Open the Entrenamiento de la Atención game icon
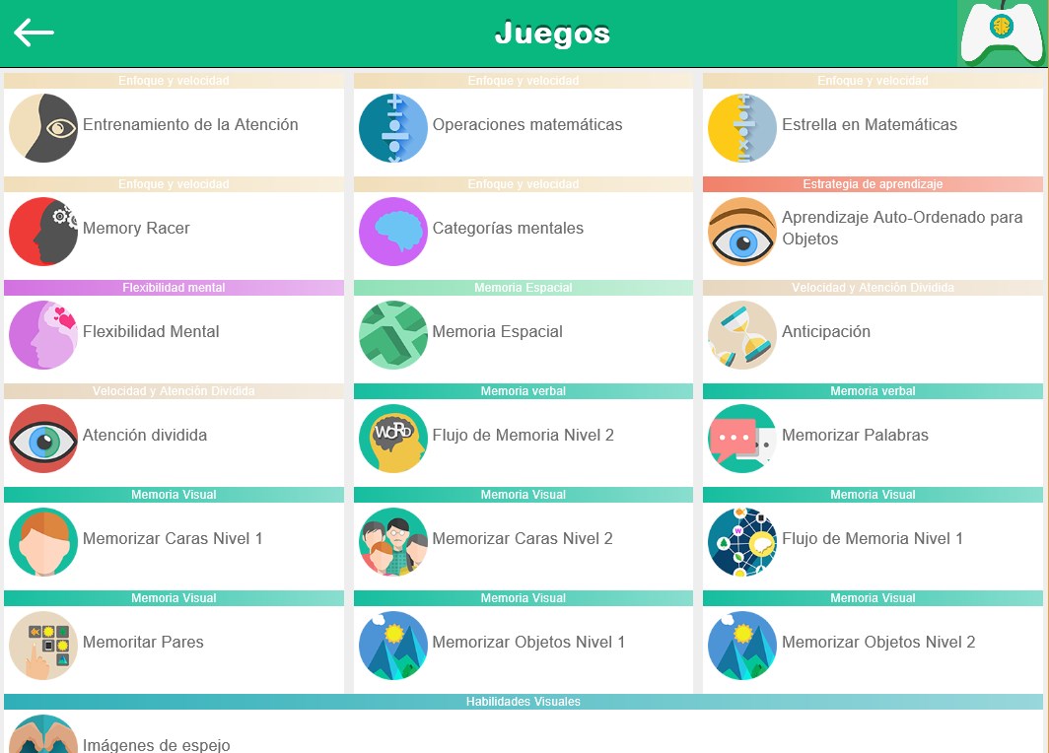Image resolution: width=1049 pixels, height=753 pixels. coord(43,125)
